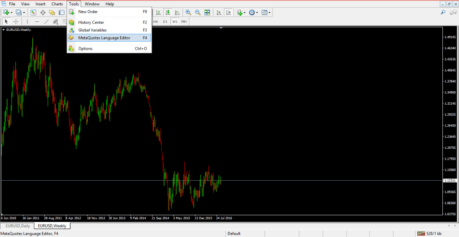The width and height of the screenshot is (459, 237).
Task: Open the Navigator star-folder icon
Action: pos(52,12)
